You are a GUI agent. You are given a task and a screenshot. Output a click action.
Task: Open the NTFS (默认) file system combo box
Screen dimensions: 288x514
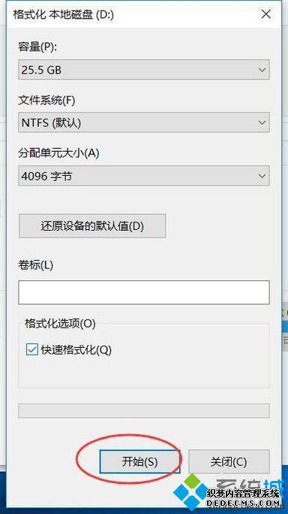(x=144, y=122)
